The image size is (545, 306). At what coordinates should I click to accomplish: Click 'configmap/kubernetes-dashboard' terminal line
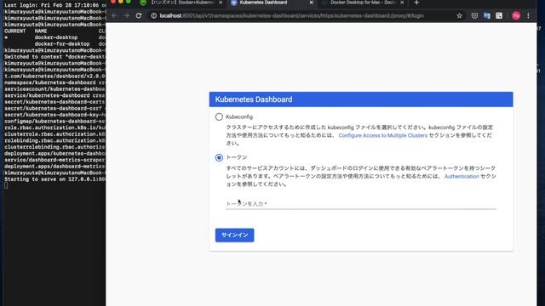[54, 122]
